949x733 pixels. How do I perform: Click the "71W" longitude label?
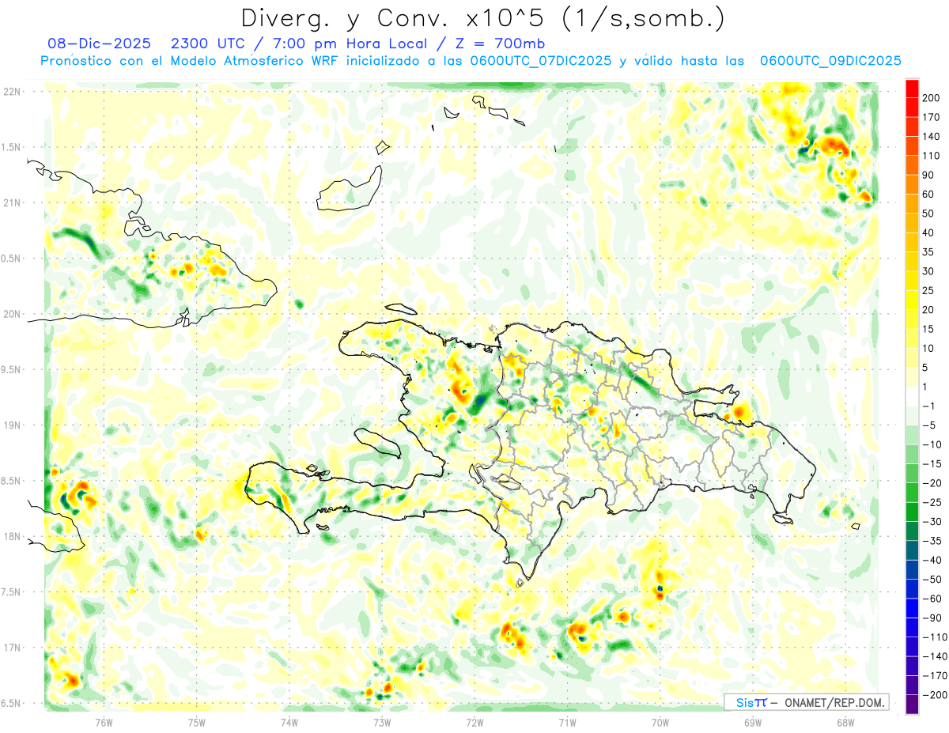coord(567,721)
